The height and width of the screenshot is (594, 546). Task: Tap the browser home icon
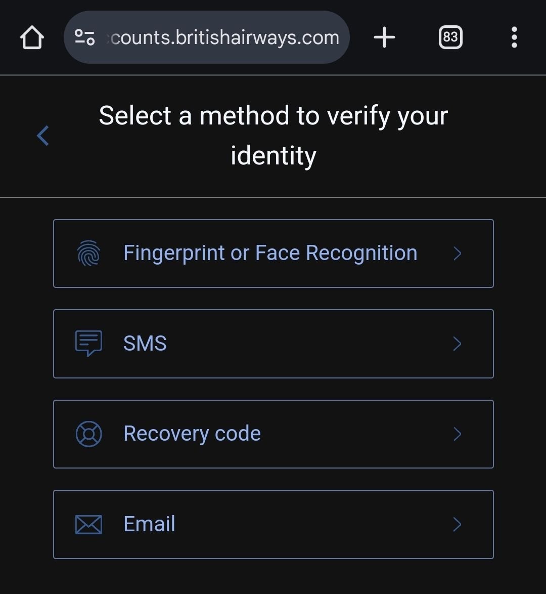click(x=32, y=37)
